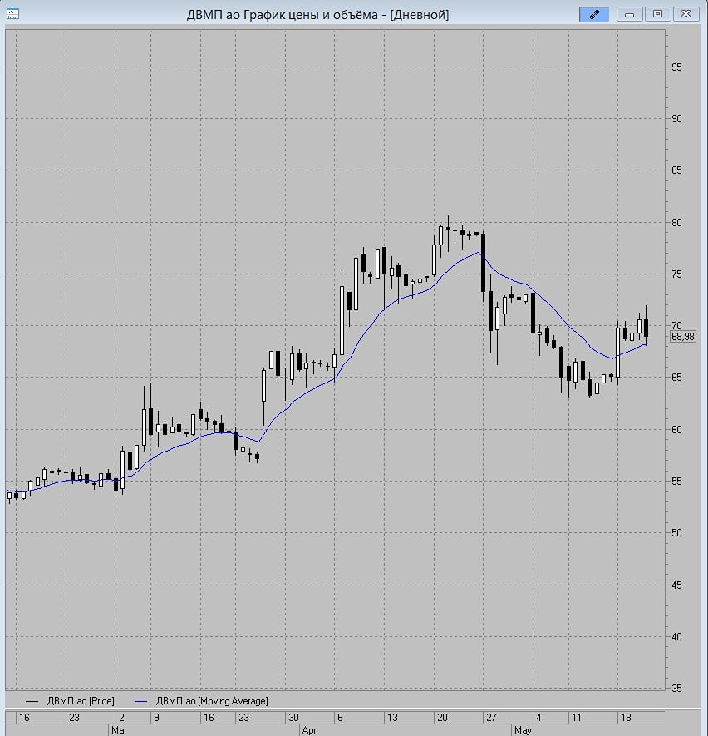The width and height of the screenshot is (708, 736).
Task: Click the 55 price axis label
Action: pyautogui.click(x=676, y=482)
